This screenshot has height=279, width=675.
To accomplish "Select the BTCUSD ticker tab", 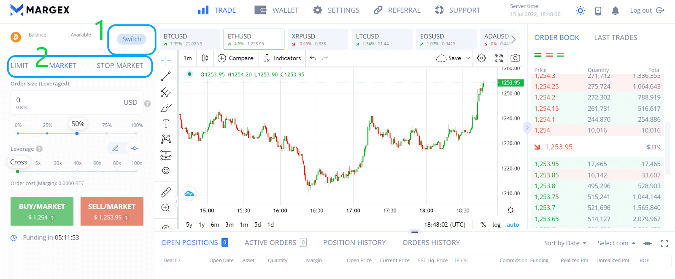I will pyautogui.click(x=190, y=39).
